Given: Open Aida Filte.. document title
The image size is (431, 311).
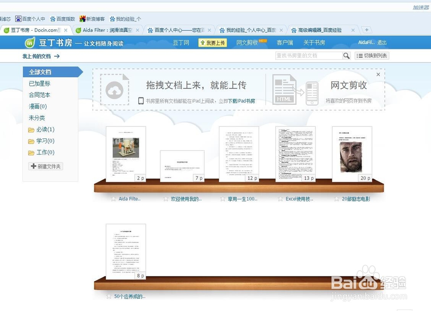Looking at the screenshot, I should click(x=129, y=199).
